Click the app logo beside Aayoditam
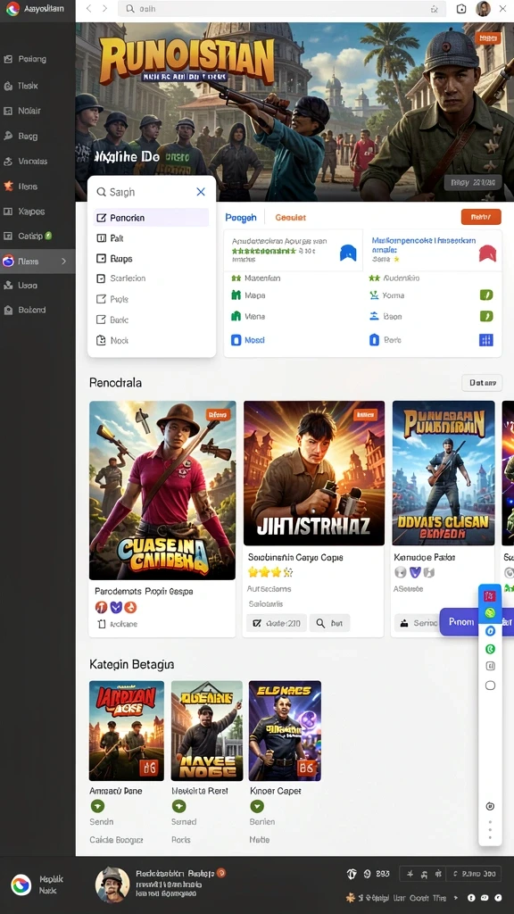Viewport: 514px width, 914px height. click(12, 9)
